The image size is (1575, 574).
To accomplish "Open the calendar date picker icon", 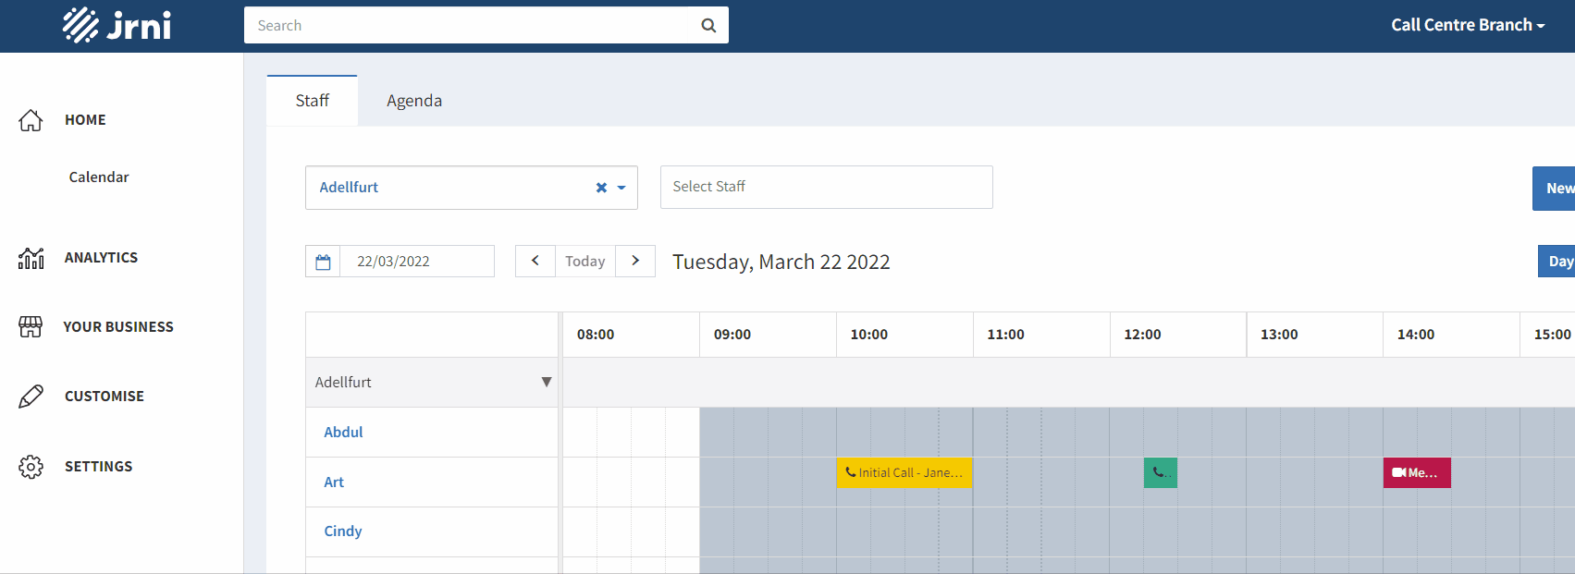I will pos(323,262).
